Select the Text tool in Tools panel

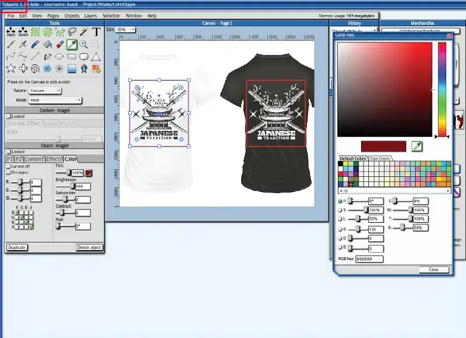pyautogui.click(x=96, y=31)
